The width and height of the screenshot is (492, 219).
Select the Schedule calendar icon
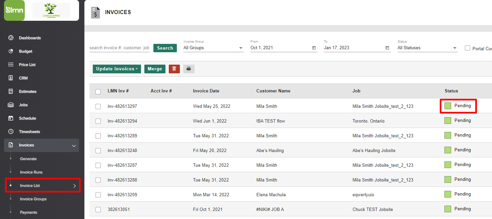tap(10, 118)
